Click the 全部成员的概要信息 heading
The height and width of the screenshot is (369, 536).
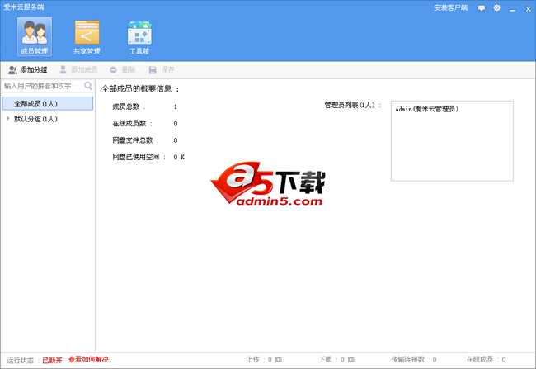(x=140, y=89)
